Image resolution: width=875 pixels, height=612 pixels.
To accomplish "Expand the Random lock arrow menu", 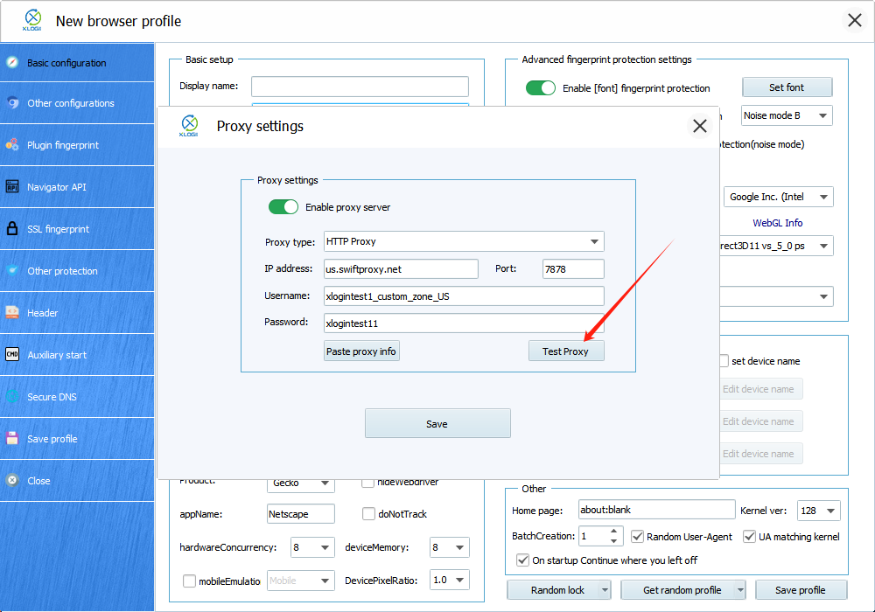I will coord(605,589).
